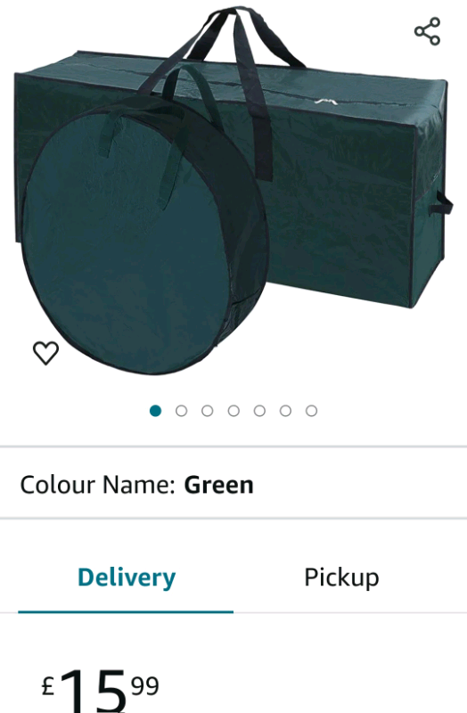Tap the £15.99 price
Viewport: 467px width, 713px height.
[x=100, y=689]
